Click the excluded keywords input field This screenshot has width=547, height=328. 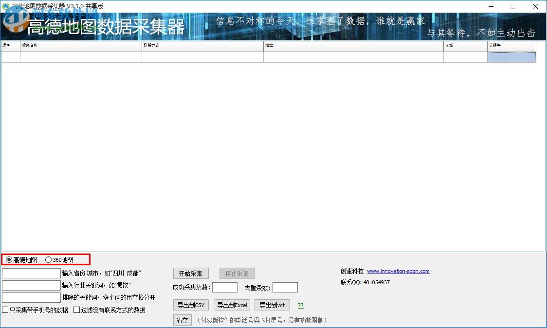pyautogui.click(x=31, y=297)
